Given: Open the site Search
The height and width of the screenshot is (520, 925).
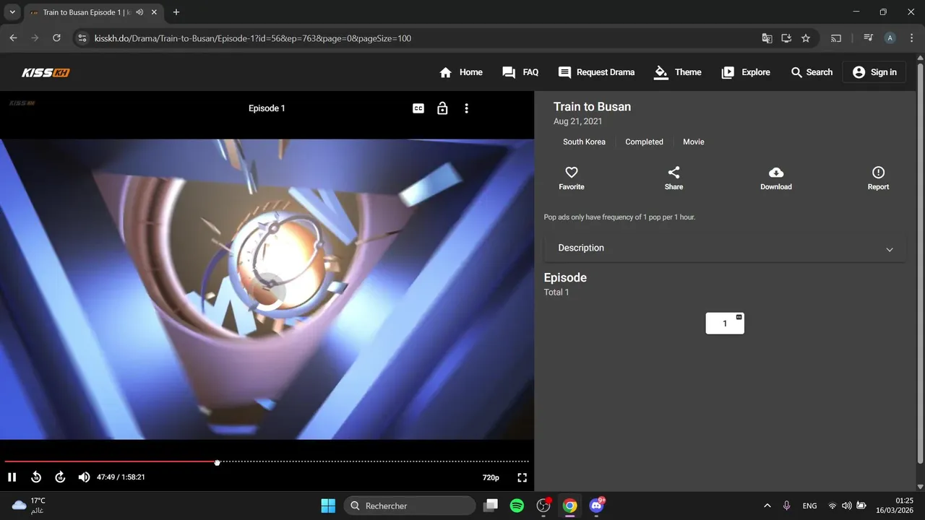Looking at the screenshot, I should coord(812,72).
